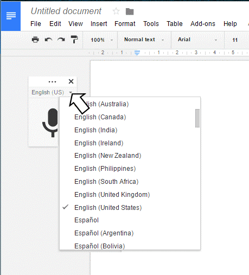The image size is (249, 275).
Task: Open the Help menu
Action: [230, 24]
